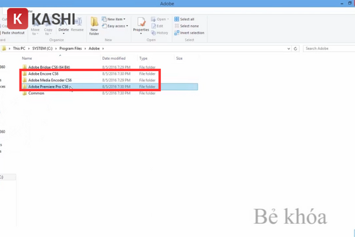The height and width of the screenshot is (237, 355).
Task: Click New item in ribbon
Action: [114, 20]
